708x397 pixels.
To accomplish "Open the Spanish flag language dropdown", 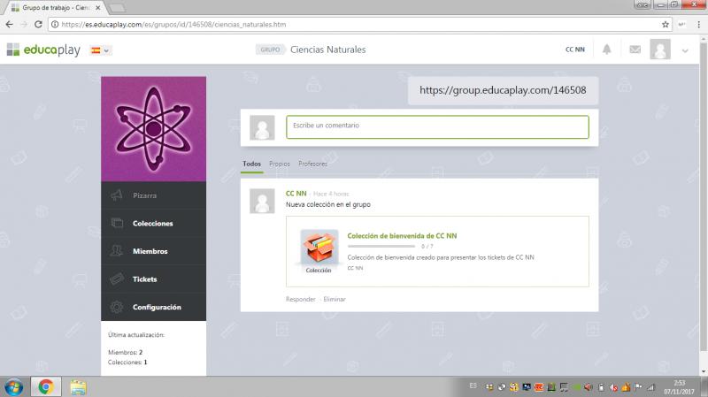I will [100, 50].
